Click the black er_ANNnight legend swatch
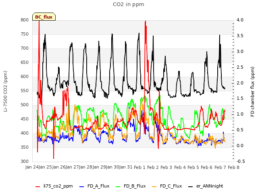Viewport: 258px width, 194px height. coord(190,187)
